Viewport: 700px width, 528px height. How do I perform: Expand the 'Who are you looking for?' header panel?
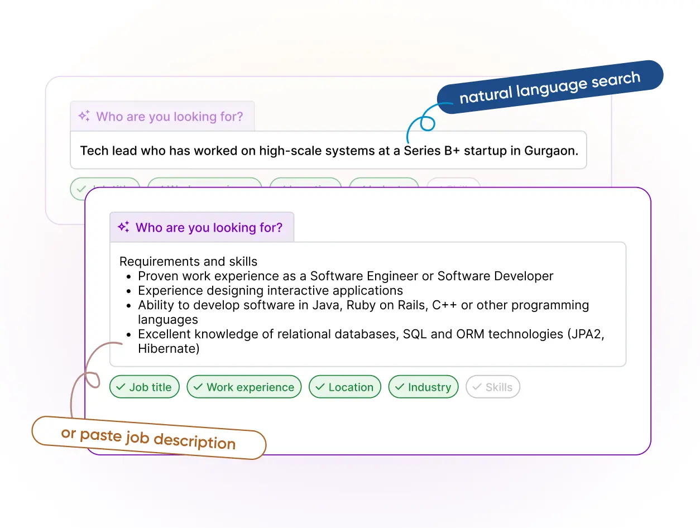pos(202,227)
